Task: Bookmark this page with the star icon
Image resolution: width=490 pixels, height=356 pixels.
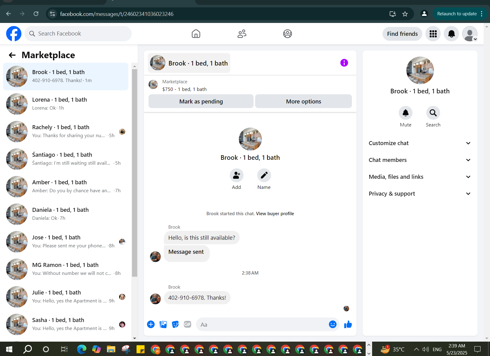Action: (x=405, y=14)
